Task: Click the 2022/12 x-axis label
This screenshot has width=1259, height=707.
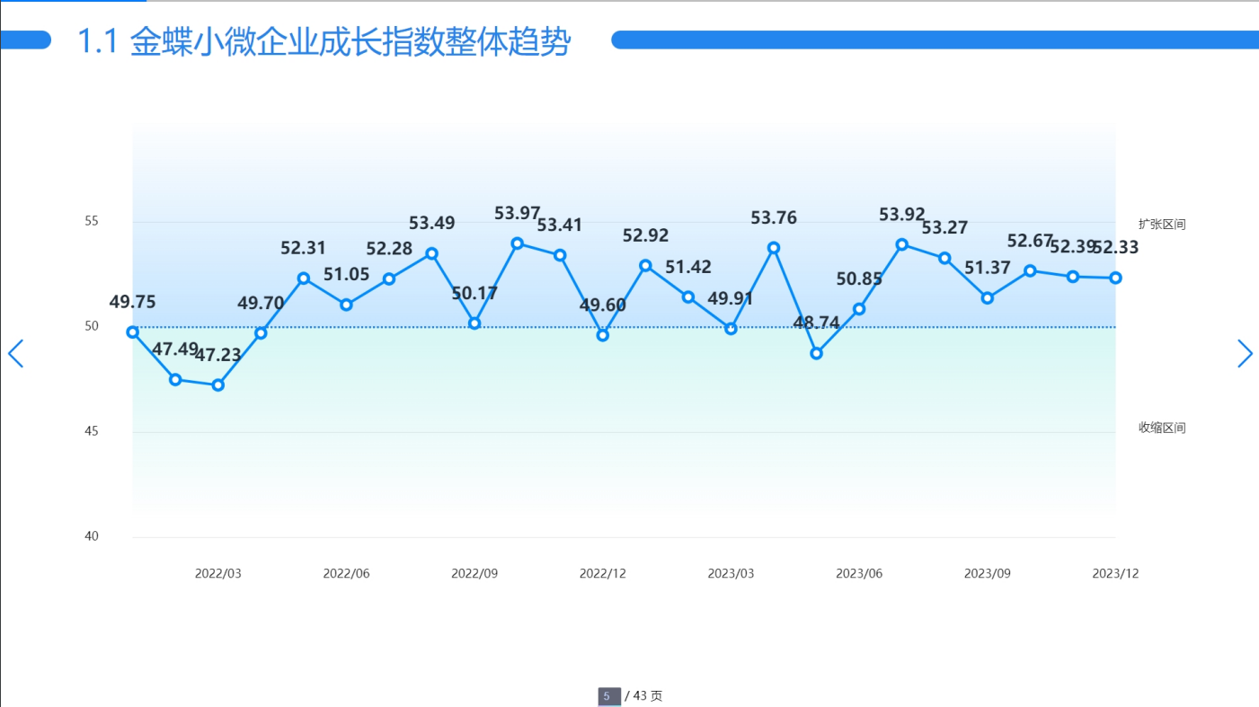Action: 603,574
